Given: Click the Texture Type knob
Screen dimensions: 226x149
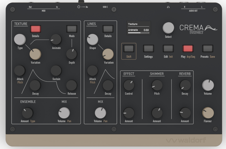Looking at the screenshot, I should click(20, 40).
